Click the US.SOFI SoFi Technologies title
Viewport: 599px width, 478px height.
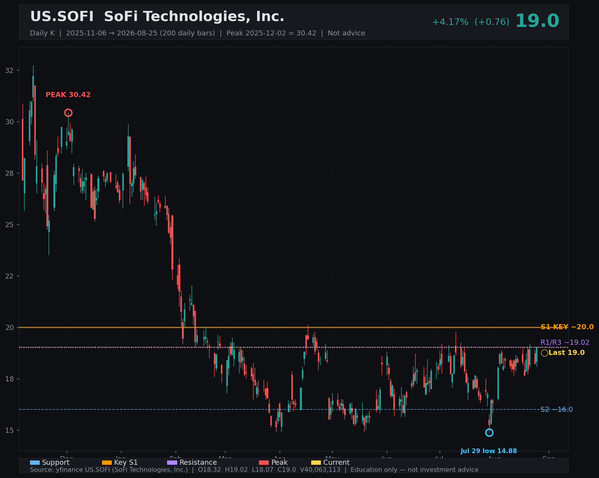point(157,17)
